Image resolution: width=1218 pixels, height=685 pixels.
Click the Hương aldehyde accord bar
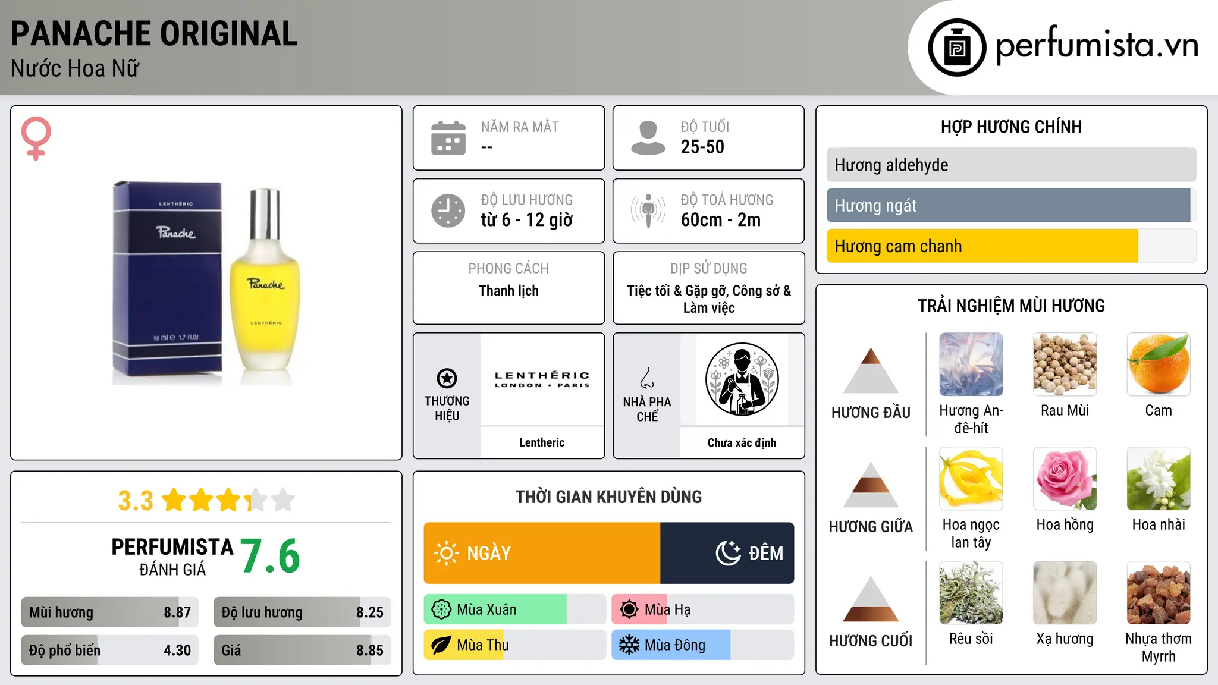(1011, 165)
